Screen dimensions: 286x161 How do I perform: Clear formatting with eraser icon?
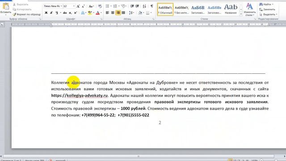(x=100, y=6)
